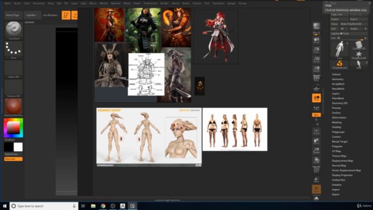373x210 pixels.
Task: Open the Windows Start menu
Action: (x=5, y=206)
